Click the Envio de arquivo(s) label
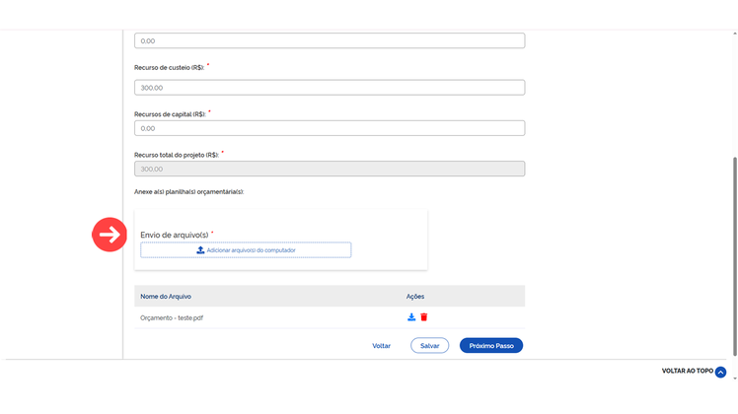Screen dimensions: 738x414 (x=175, y=235)
